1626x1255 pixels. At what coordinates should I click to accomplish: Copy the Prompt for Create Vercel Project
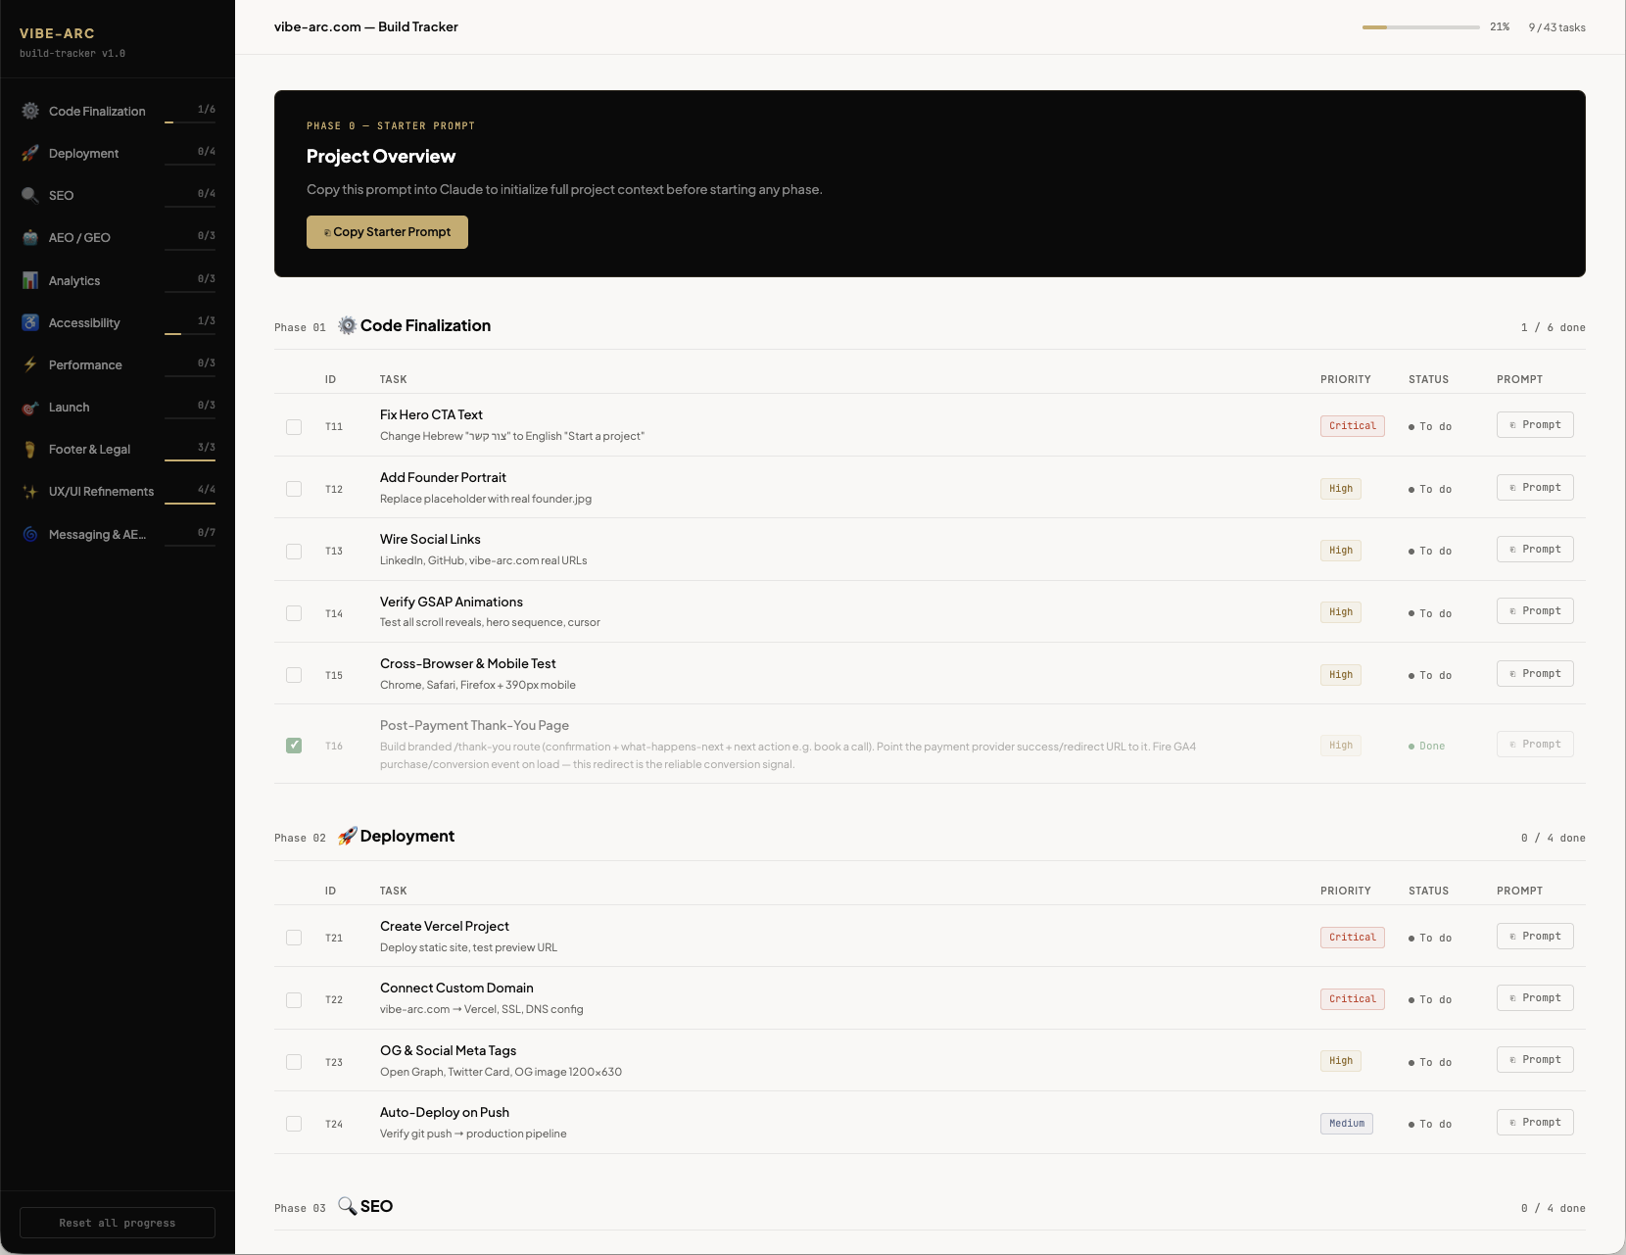click(1535, 936)
